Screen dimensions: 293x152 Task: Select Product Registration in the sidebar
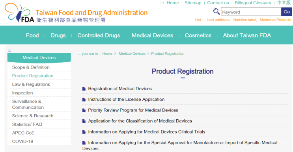(x=33, y=76)
